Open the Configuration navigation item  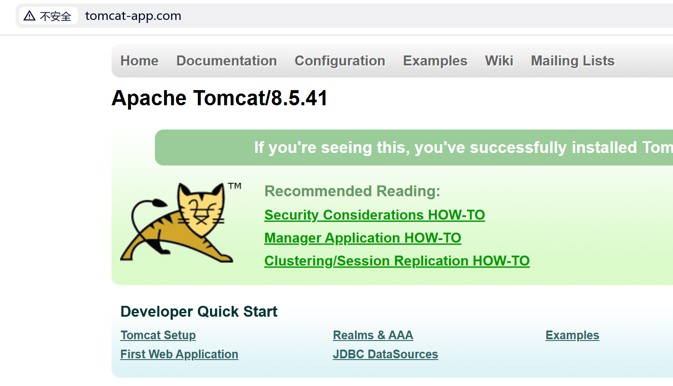point(340,61)
